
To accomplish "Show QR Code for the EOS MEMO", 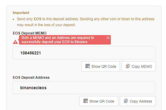I will click(x=101, y=66).
